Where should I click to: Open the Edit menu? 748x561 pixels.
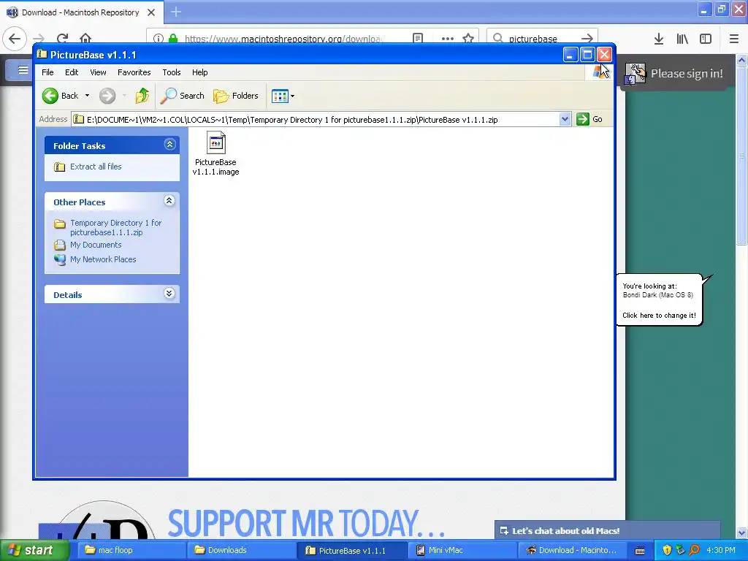pos(72,72)
